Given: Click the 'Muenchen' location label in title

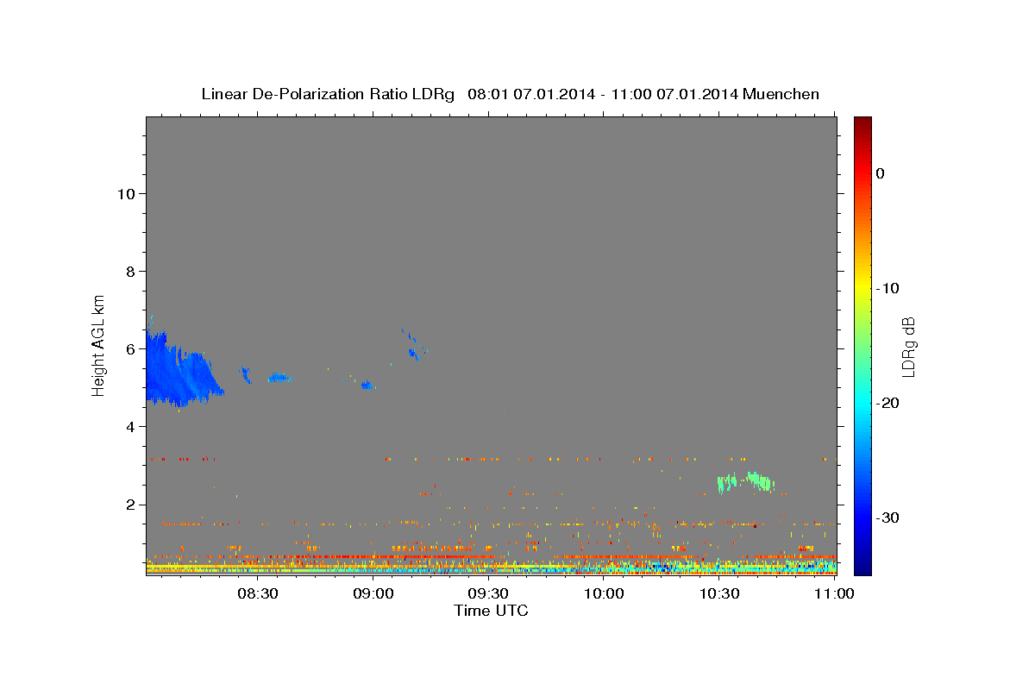Looking at the screenshot, I should tap(781, 94).
